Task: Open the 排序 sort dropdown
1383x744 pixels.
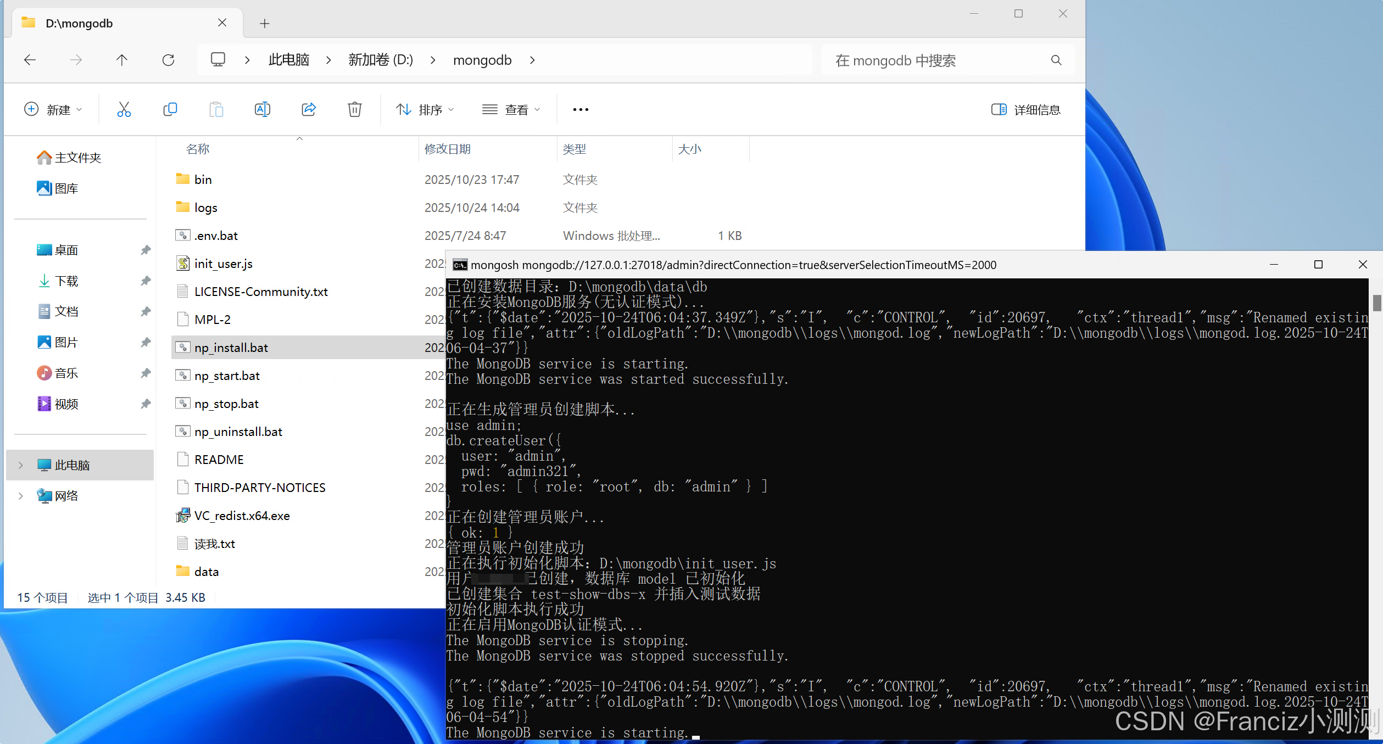Action: click(425, 110)
